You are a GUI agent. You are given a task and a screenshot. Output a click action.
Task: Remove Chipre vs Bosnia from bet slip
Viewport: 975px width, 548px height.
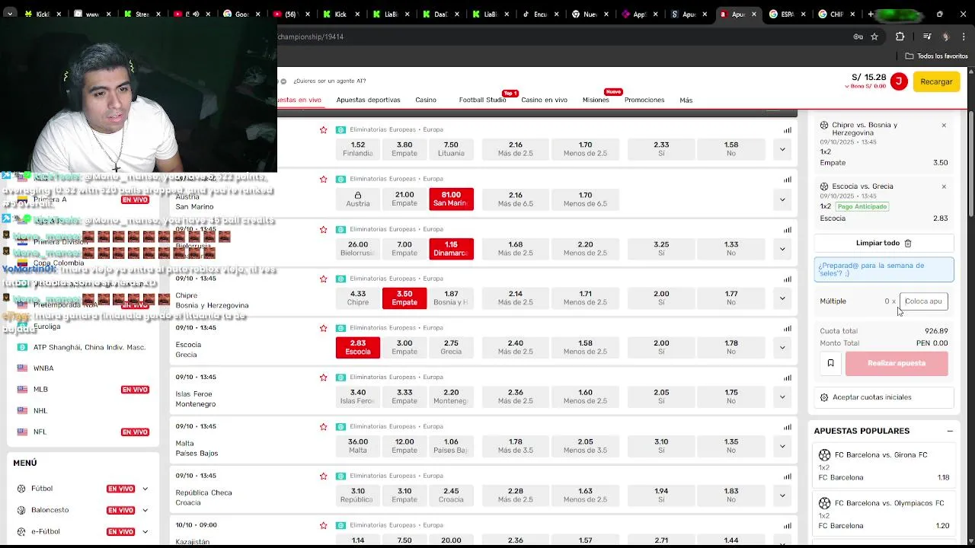[x=944, y=126]
